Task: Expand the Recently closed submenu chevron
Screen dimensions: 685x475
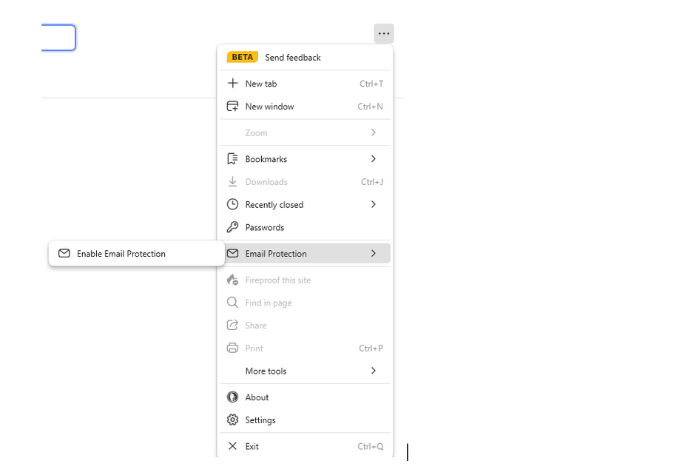Action: tap(373, 204)
